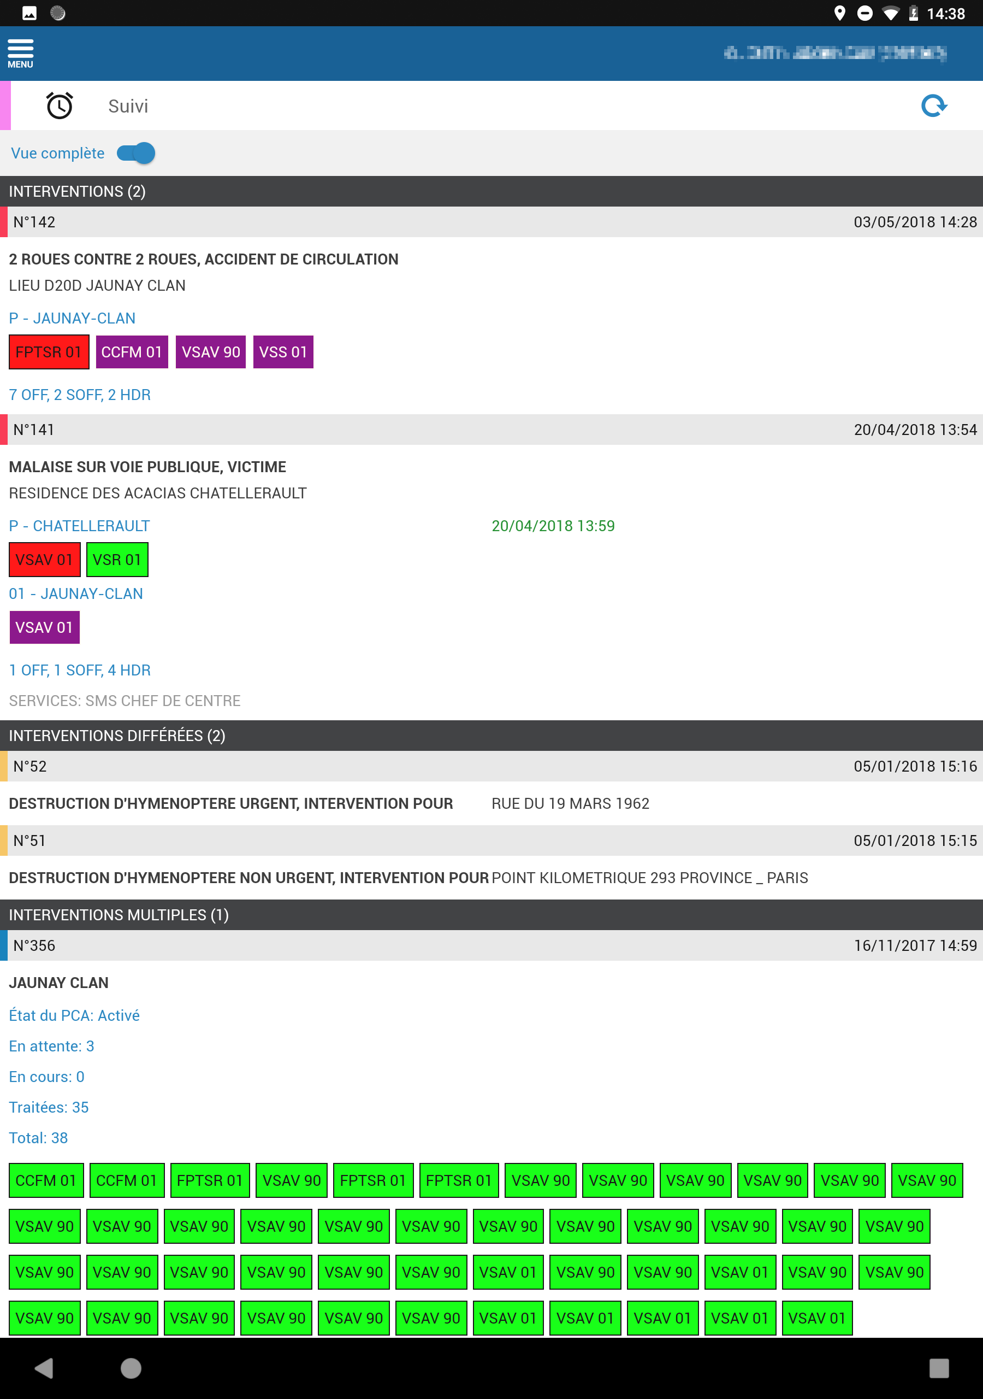983x1399 pixels.
Task: Tap RUE DU 19 MARS 1962 address
Action: tap(571, 803)
